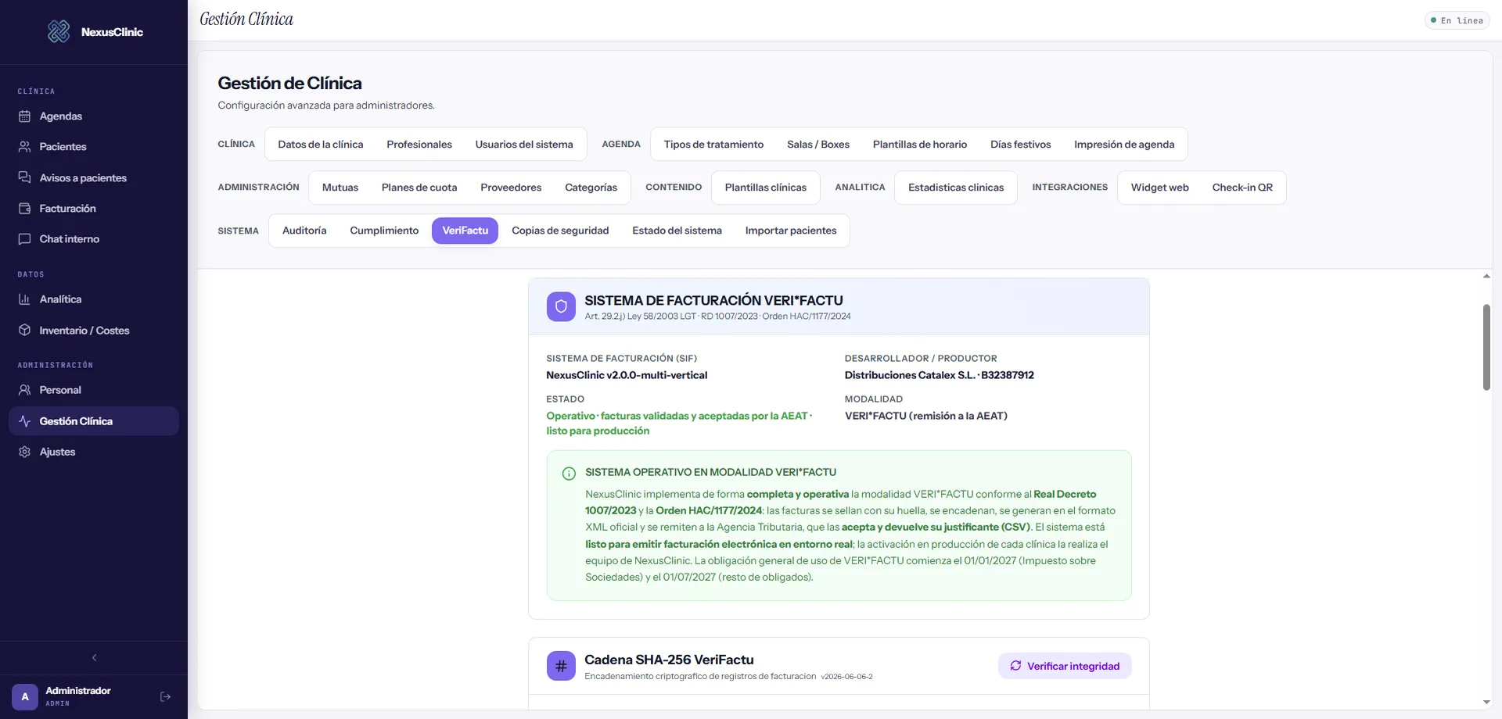Open Usuarios del sistema tab

coord(524,145)
